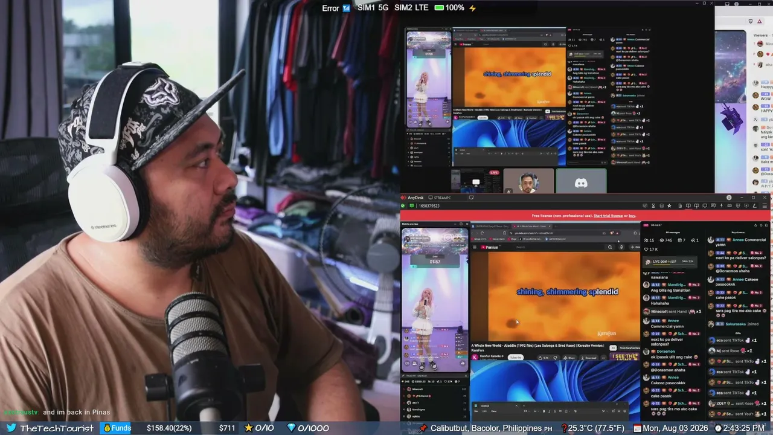773x435 pixels.
Task: Click the "Start trial license" link
Action: tap(608, 216)
